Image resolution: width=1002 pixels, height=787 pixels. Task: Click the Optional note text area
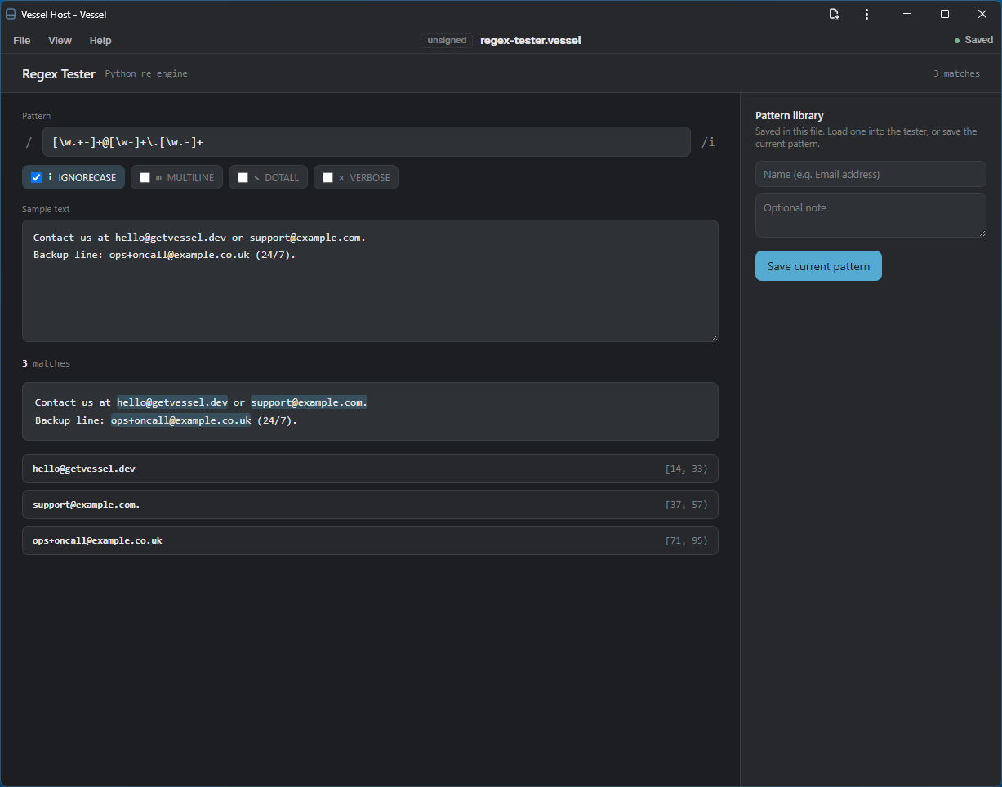click(x=871, y=216)
